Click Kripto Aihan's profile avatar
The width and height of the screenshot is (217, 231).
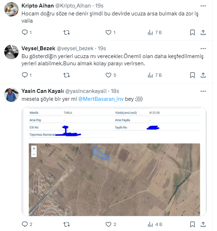pyautogui.click(x=11, y=10)
